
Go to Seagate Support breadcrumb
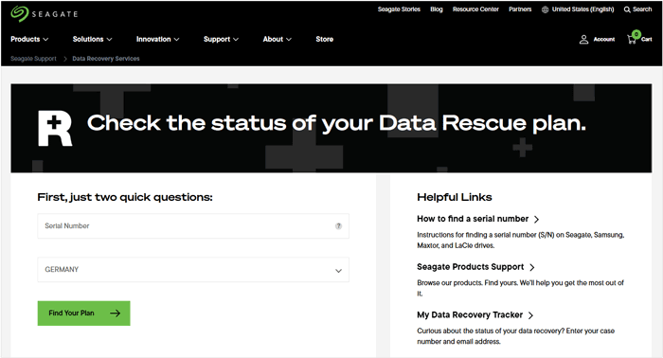[33, 59]
